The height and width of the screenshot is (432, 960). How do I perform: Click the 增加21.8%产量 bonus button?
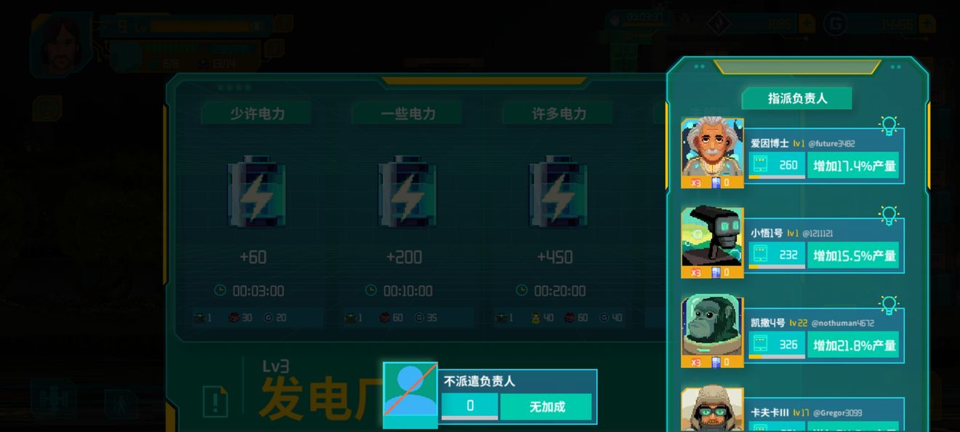click(x=854, y=345)
